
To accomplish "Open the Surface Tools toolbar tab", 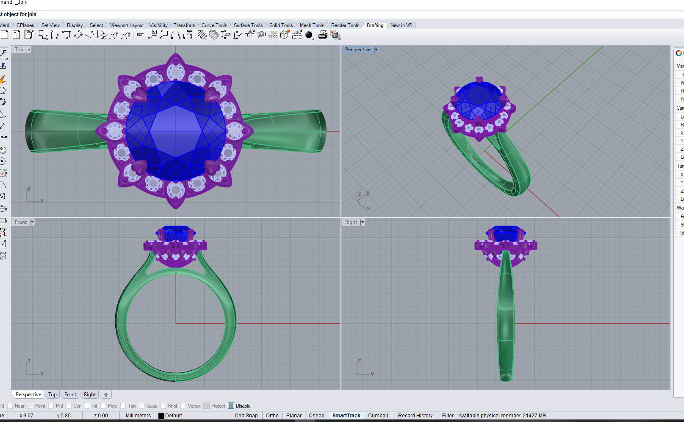I will (x=248, y=25).
